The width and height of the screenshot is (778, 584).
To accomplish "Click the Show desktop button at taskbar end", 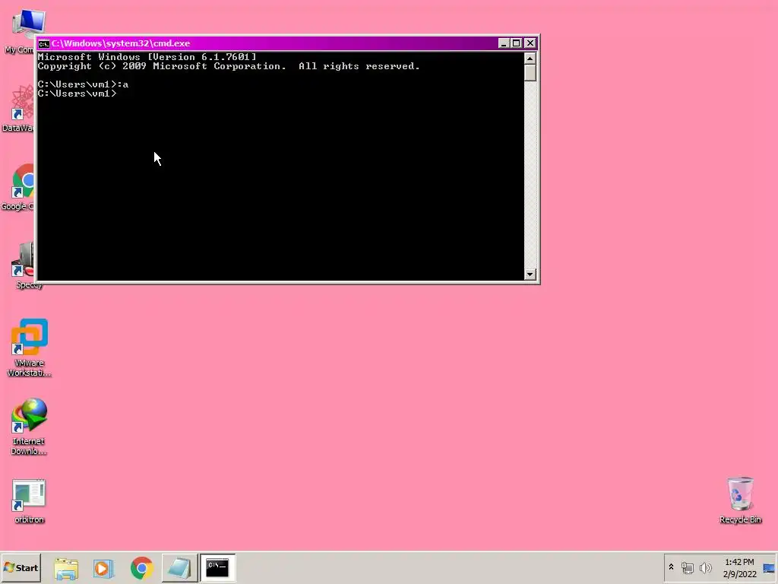I will click(x=770, y=568).
